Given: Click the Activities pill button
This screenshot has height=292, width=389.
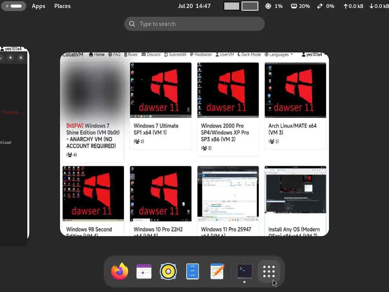Looking at the screenshot, I should [x=14, y=6].
